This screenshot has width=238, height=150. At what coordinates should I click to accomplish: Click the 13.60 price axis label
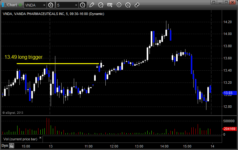tap(228, 58)
